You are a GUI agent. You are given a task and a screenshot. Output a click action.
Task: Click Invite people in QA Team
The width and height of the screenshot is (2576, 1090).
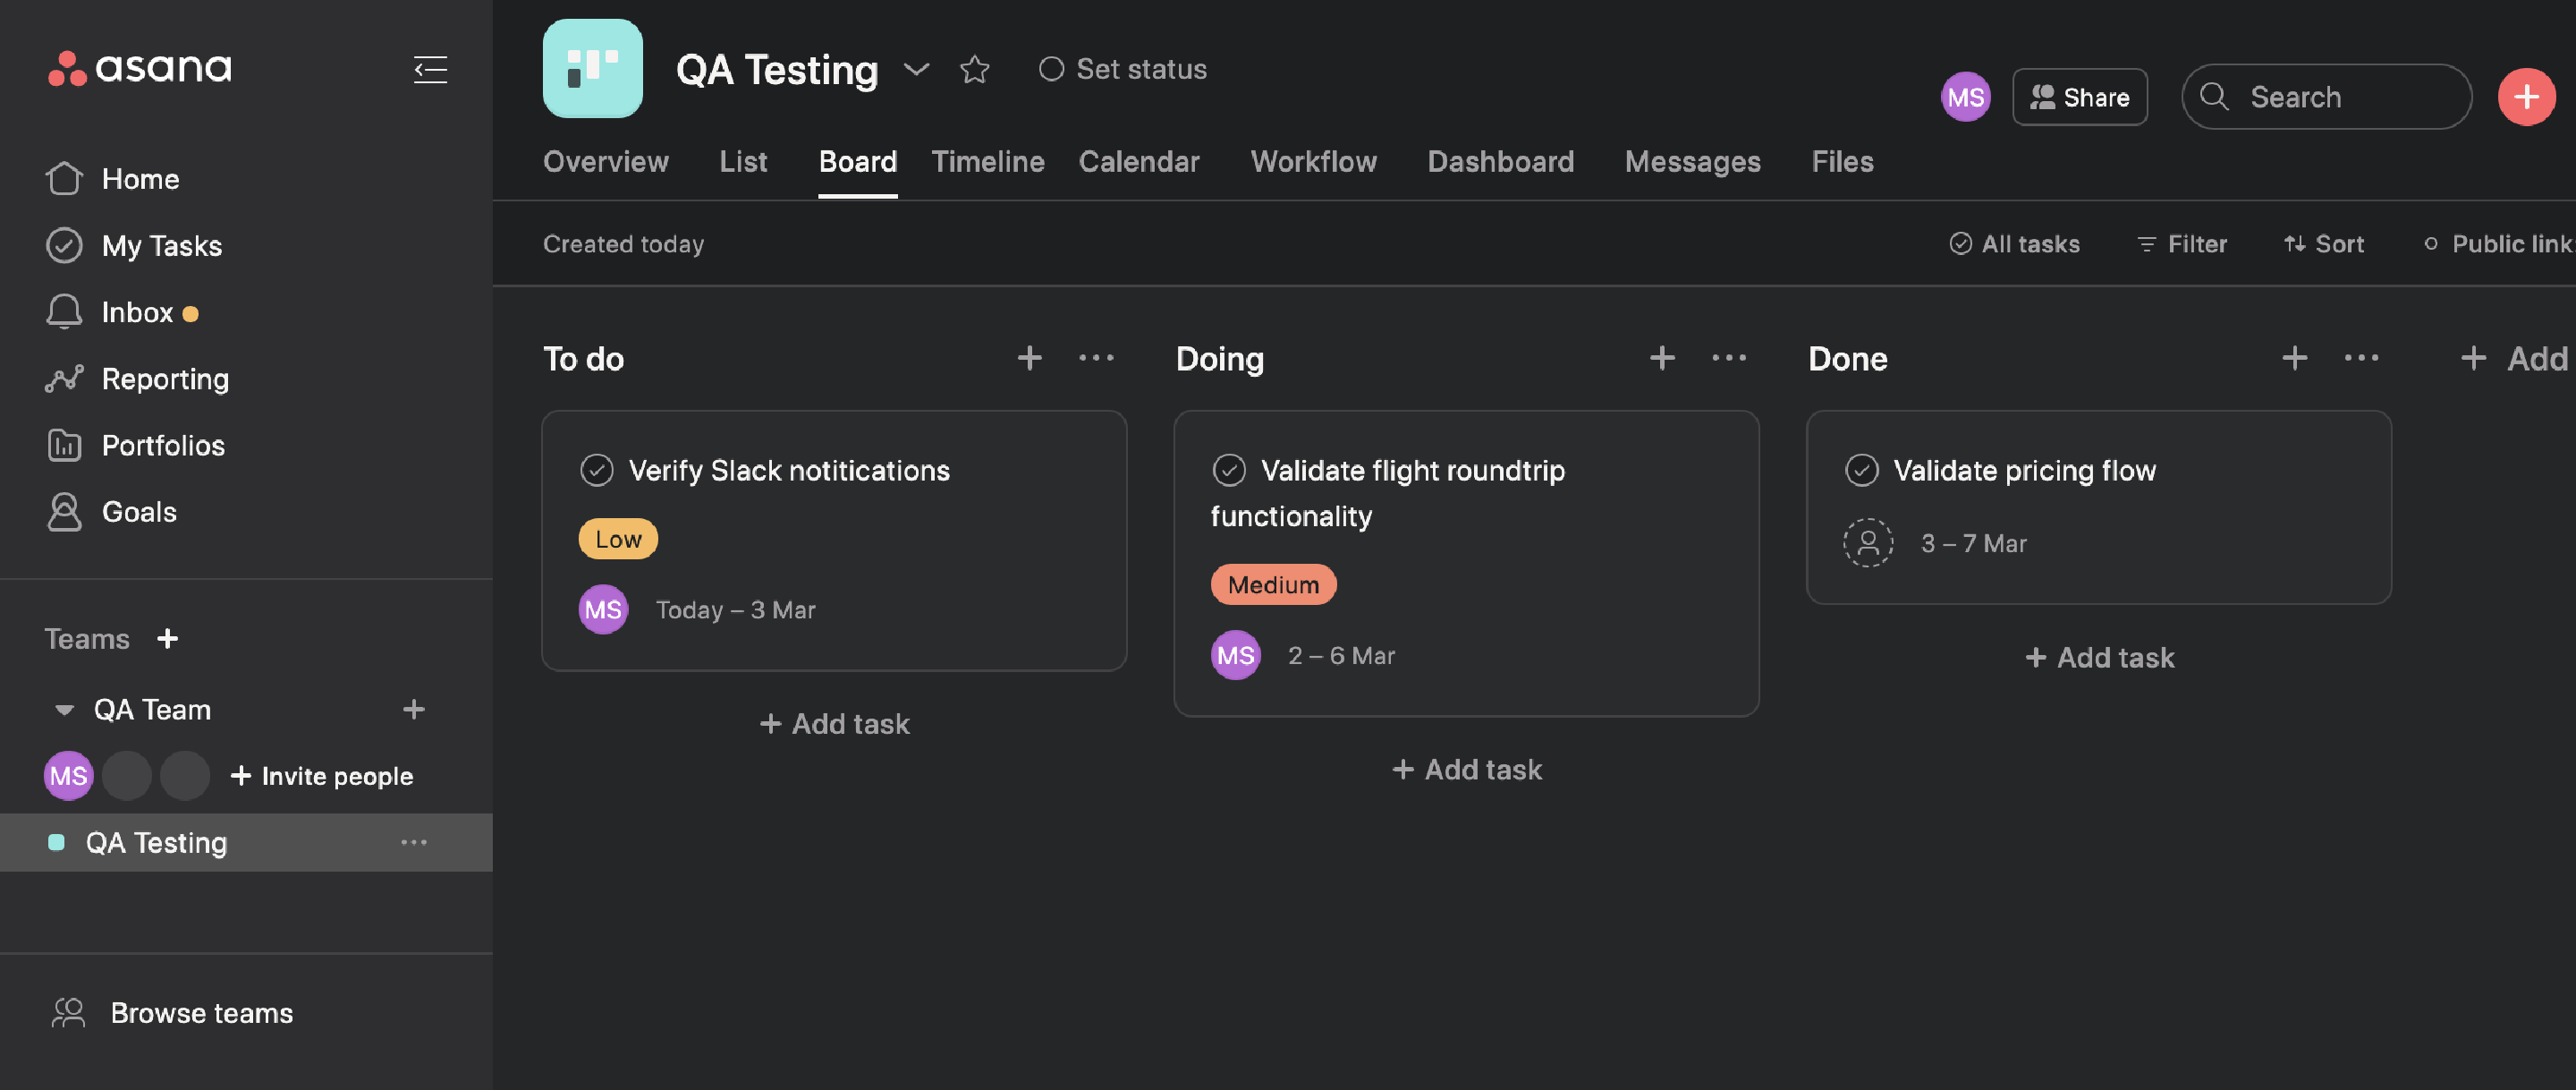click(x=322, y=775)
